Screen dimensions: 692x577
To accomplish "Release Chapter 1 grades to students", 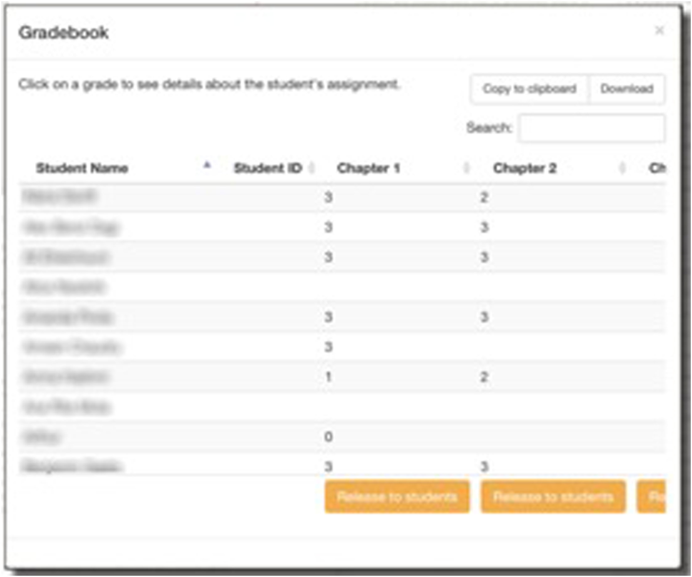I will coord(397,497).
